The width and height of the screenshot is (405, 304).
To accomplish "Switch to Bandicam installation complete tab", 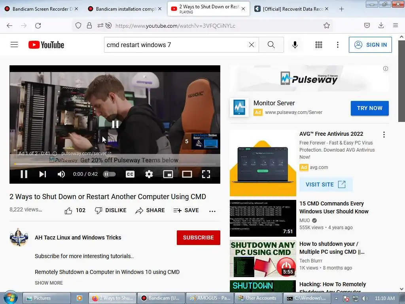I will tap(125, 9).
